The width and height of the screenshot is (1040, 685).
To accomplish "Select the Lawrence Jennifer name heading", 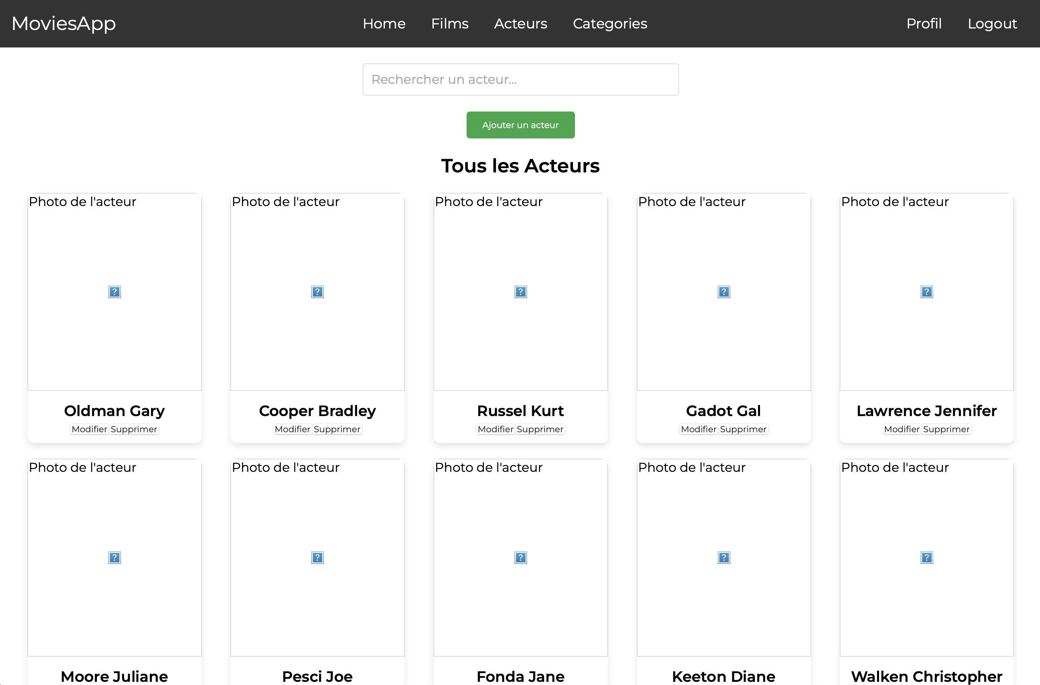I will coord(927,411).
